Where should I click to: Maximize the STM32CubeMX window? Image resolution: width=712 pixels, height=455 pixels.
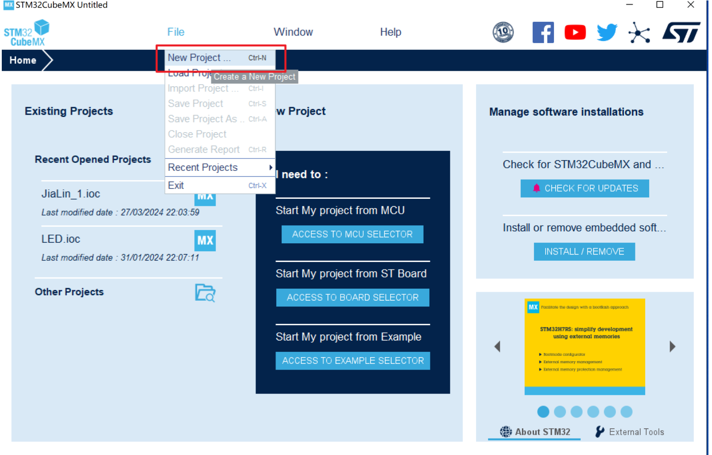[660, 5]
